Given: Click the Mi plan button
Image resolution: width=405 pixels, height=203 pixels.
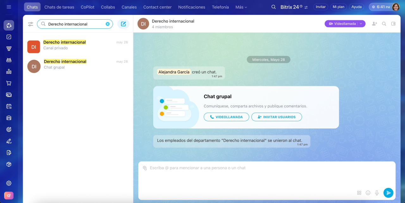Looking at the screenshot, I should 338,7.
